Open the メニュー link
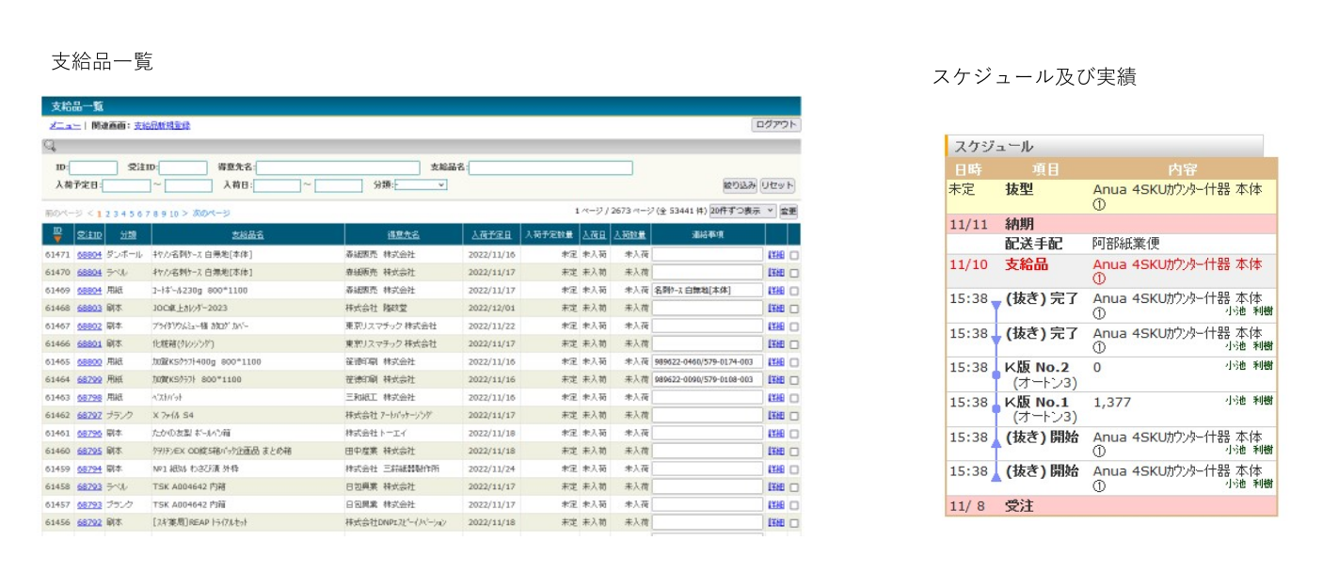 [x=64, y=125]
